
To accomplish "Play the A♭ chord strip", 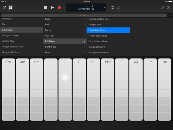I will coord(136,89).
